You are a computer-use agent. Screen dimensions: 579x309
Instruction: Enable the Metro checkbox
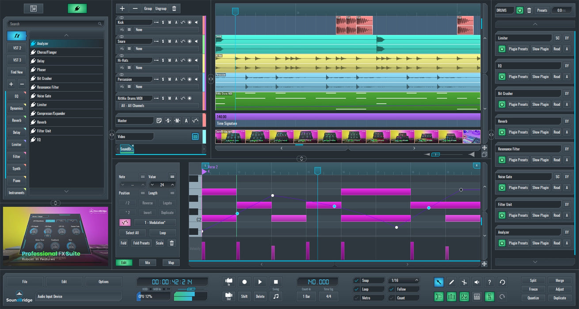[357, 298]
